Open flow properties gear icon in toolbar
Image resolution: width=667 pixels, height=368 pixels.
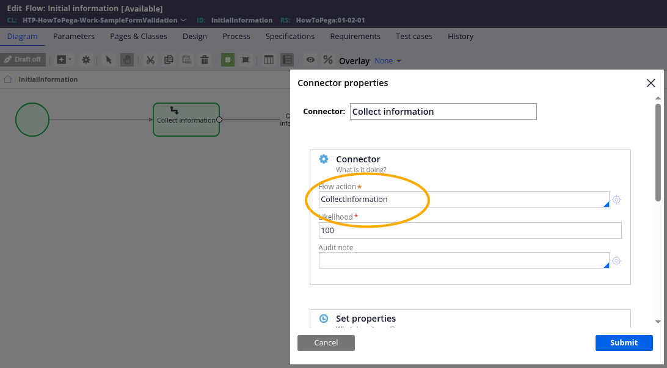(x=86, y=60)
